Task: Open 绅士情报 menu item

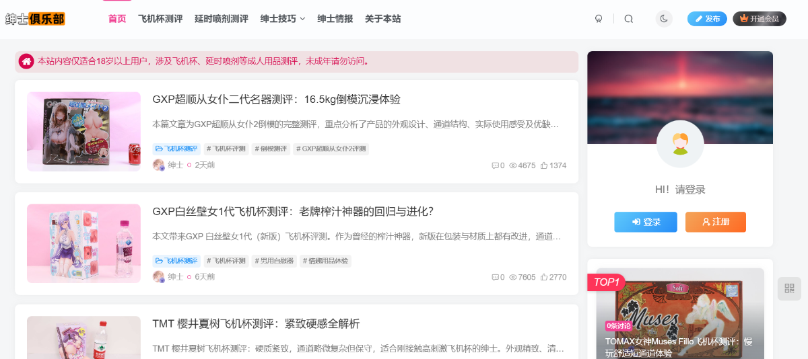Action: pos(335,19)
